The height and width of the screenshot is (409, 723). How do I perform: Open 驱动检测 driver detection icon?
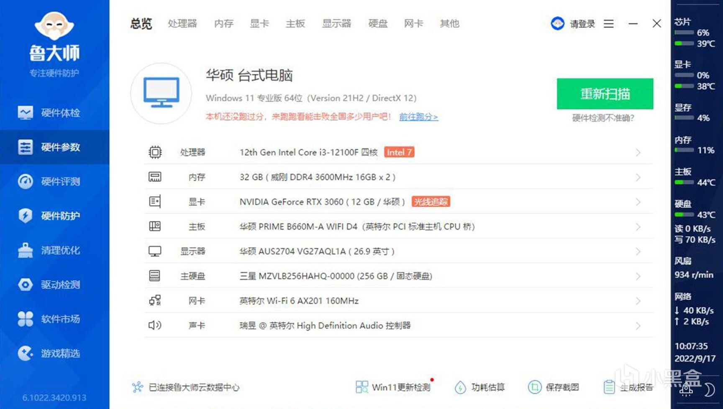point(25,285)
